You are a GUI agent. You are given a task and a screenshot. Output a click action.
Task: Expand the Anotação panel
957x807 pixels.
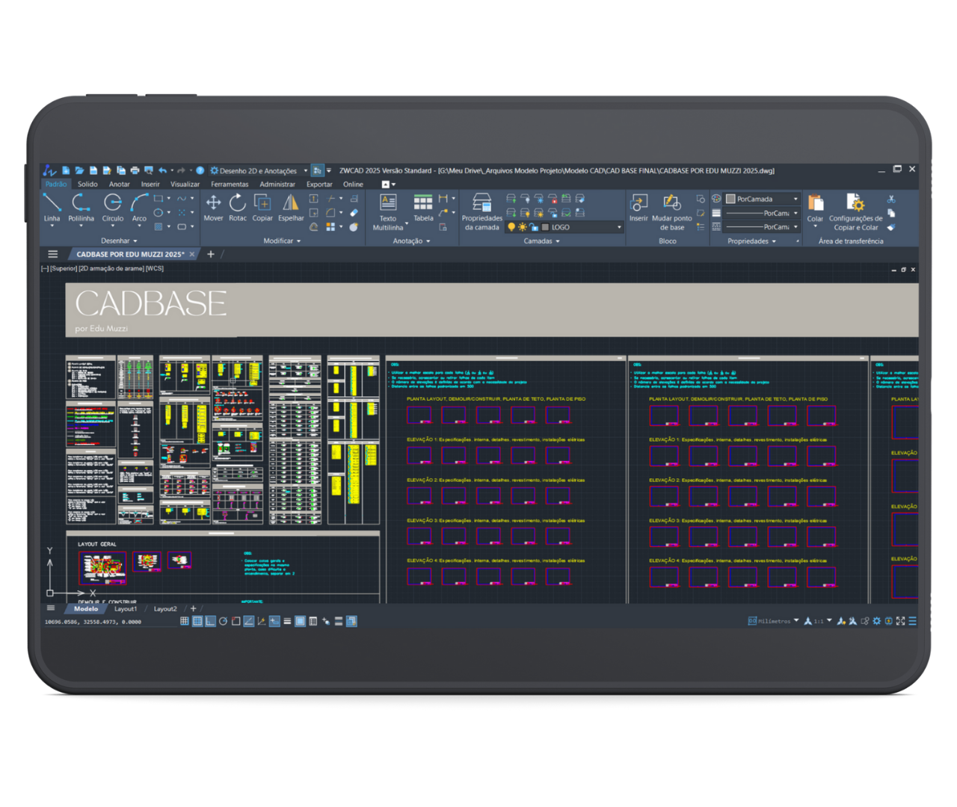pos(412,241)
